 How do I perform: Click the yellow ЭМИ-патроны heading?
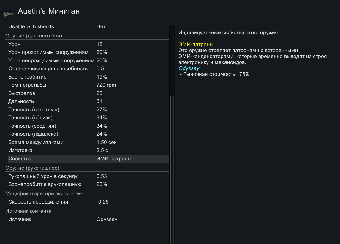(196, 45)
